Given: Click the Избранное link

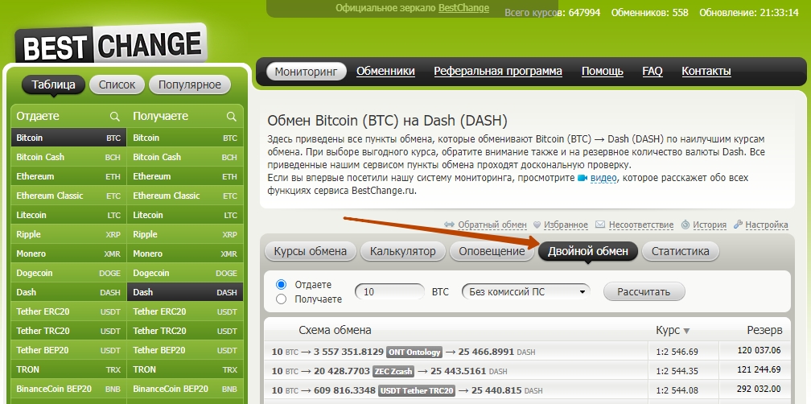Looking at the screenshot, I should 566,225.
